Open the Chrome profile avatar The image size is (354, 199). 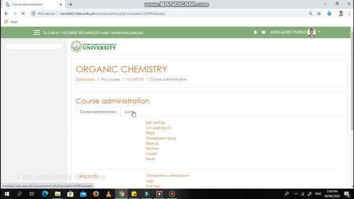point(341,13)
